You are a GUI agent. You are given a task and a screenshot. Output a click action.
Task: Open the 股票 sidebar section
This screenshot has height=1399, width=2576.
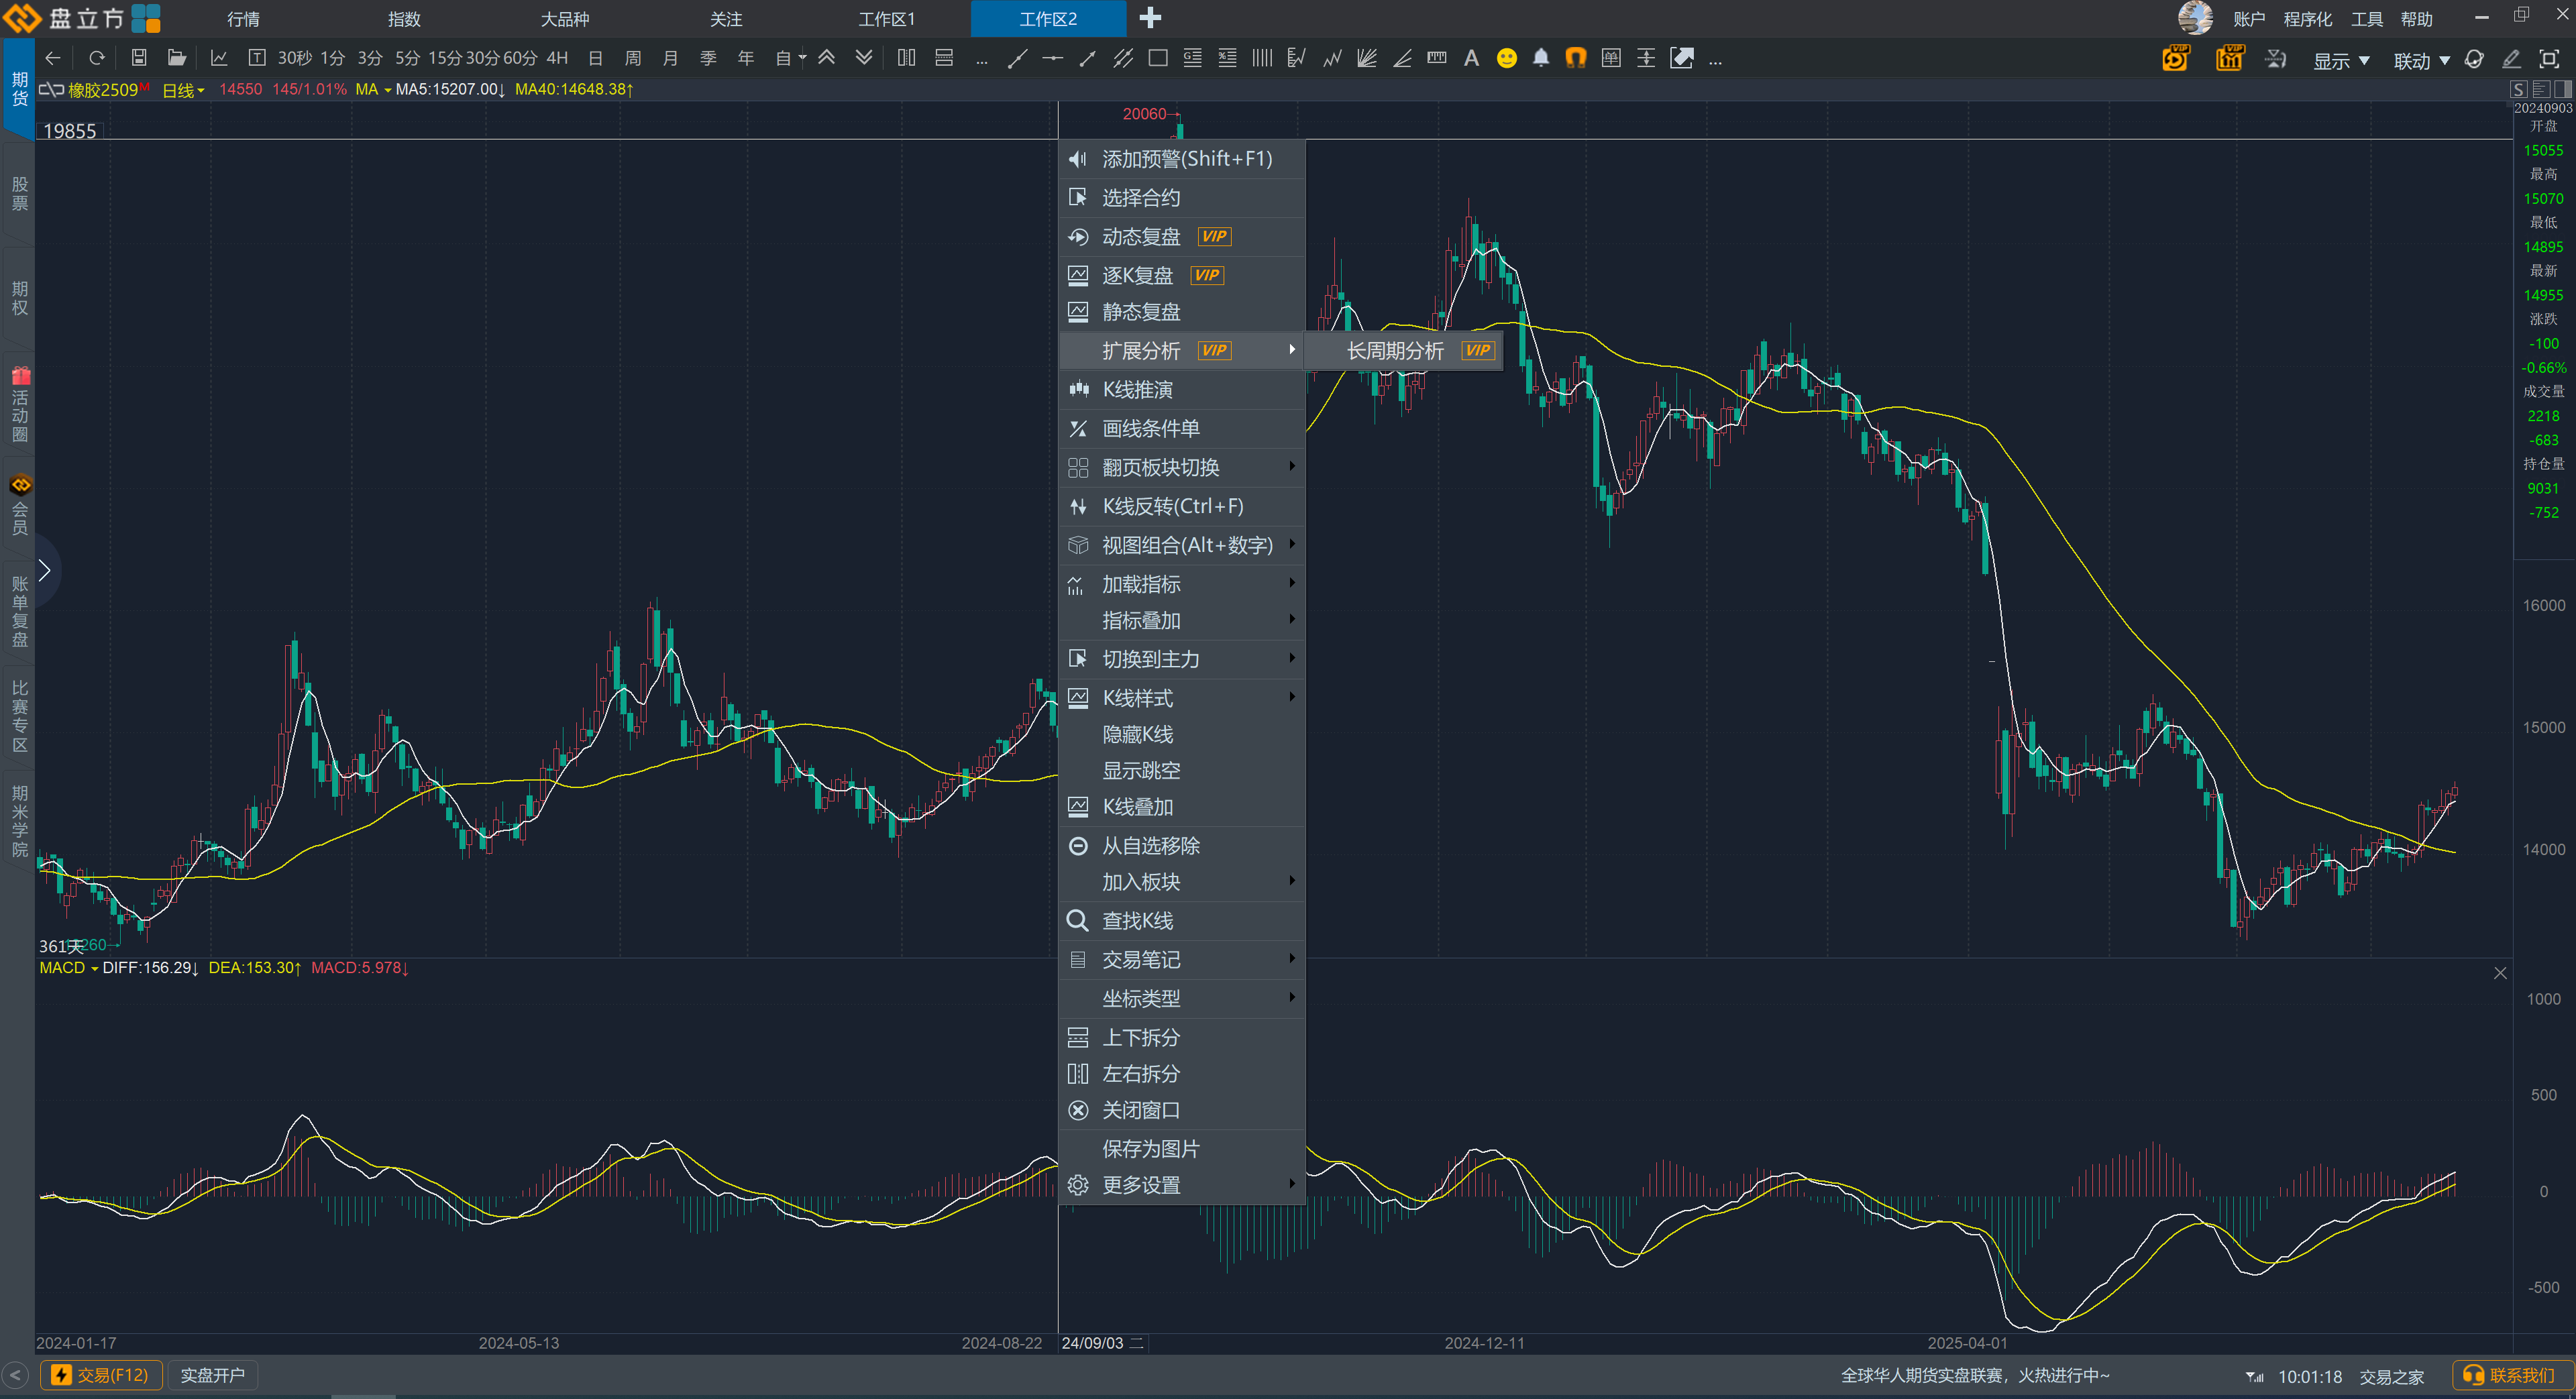click(x=19, y=194)
